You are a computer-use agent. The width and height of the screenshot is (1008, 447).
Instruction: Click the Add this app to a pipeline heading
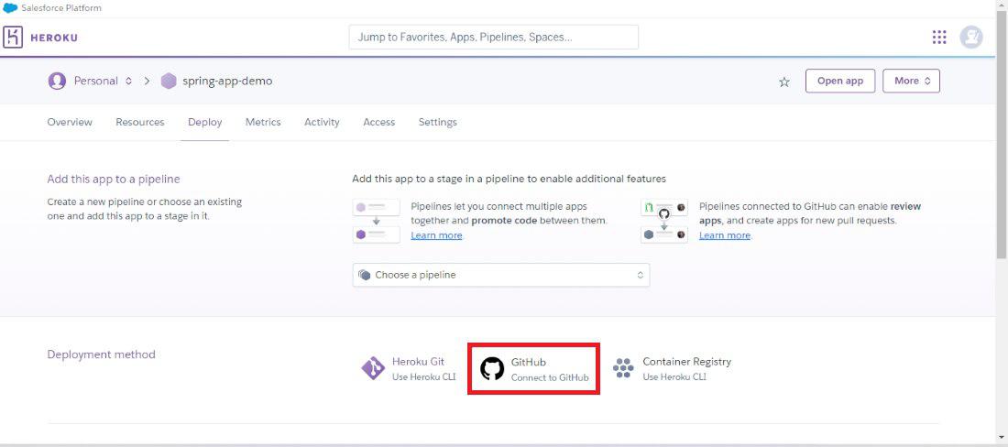114,180
